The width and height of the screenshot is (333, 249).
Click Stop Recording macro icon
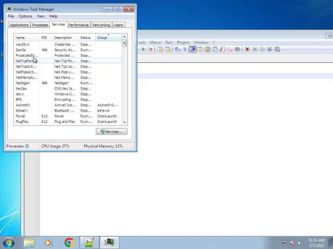coord(255,49)
